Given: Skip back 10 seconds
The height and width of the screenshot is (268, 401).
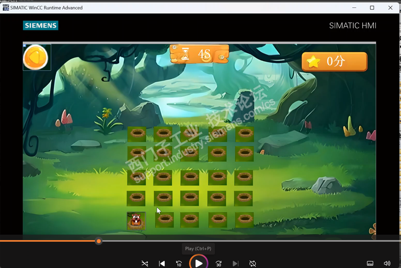Looking at the screenshot, I should pyautogui.click(x=179, y=263).
